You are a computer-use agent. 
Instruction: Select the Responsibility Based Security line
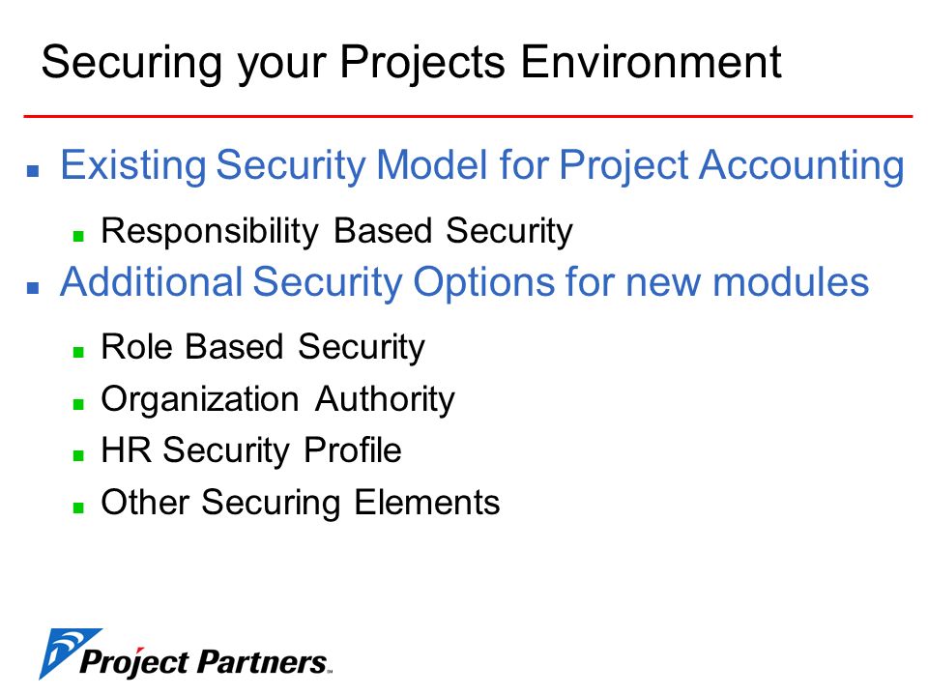336,231
